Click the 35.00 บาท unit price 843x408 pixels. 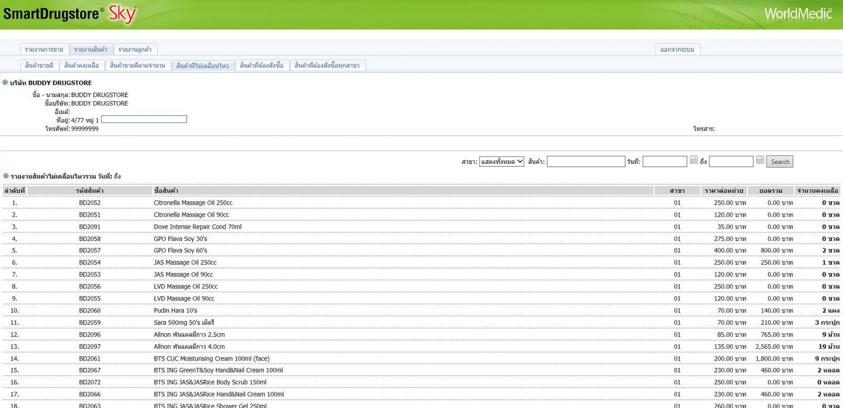[731, 227]
